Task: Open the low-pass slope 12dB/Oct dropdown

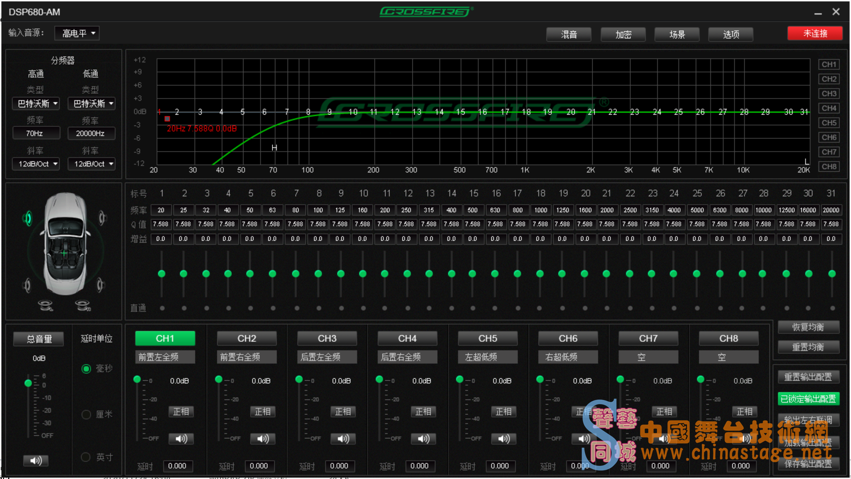Action: tap(92, 164)
